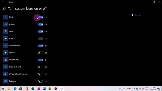Click the Network globe icon tile

click(x=6, y=31)
